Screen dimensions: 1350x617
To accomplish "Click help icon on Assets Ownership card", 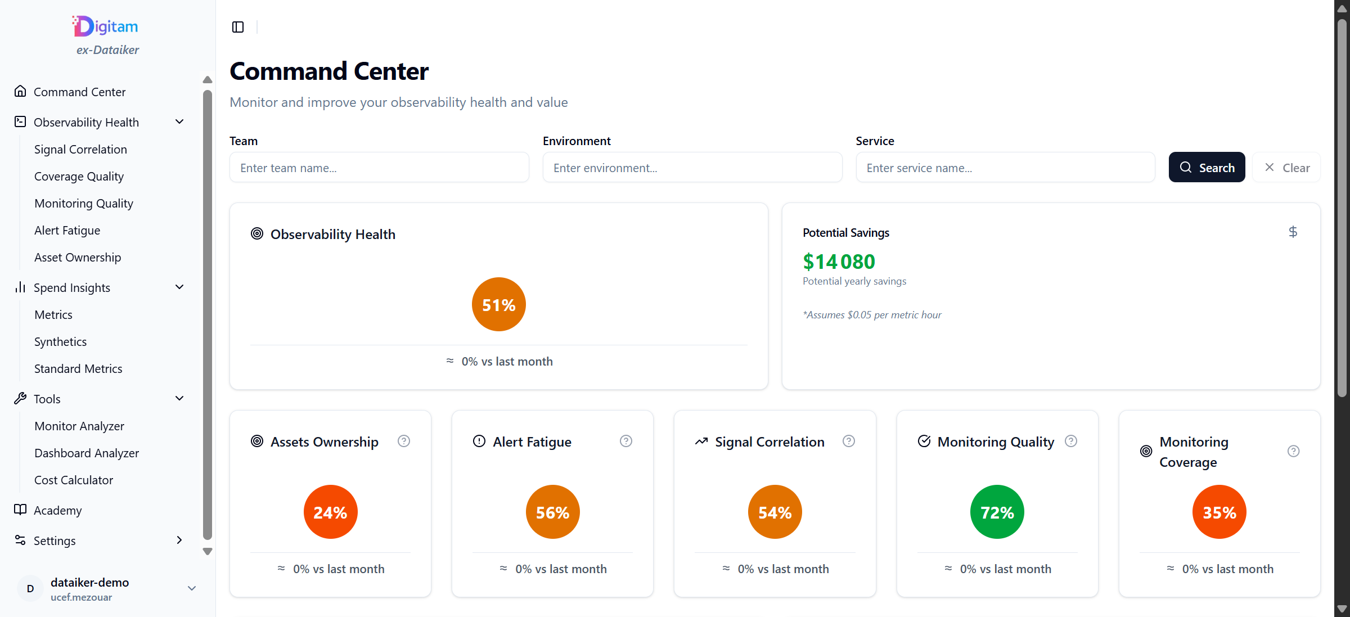I will pyautogui.click(x=404, y=442).
